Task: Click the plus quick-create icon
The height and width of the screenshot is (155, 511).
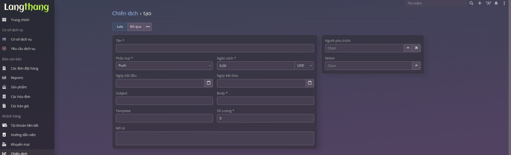Action: (x=480, y=3)
